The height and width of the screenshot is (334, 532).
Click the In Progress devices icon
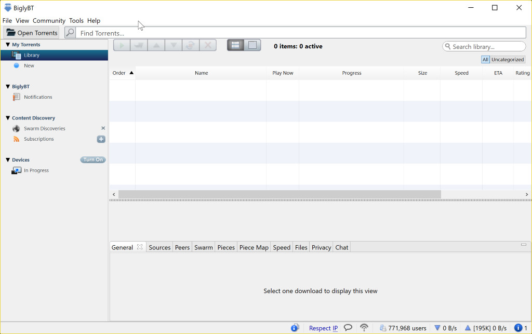pos(16,170)
